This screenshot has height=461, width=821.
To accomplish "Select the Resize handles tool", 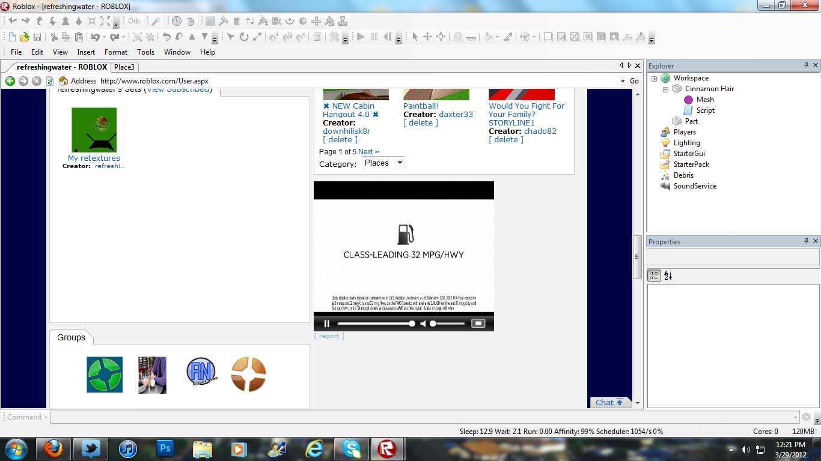I will 441,37.
